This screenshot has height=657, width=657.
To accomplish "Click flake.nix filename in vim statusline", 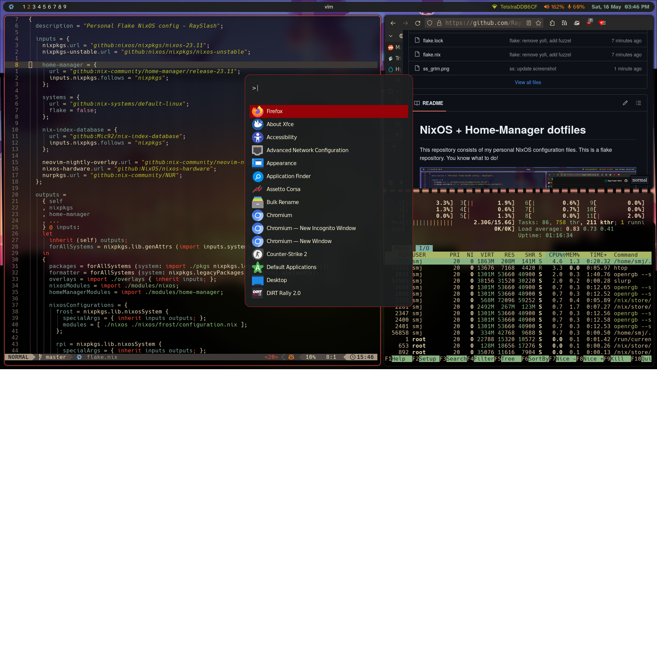I will (x=102, y=357).
